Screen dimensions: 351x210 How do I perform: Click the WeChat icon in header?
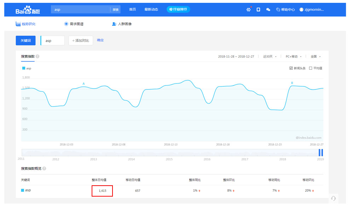[268, 10]
